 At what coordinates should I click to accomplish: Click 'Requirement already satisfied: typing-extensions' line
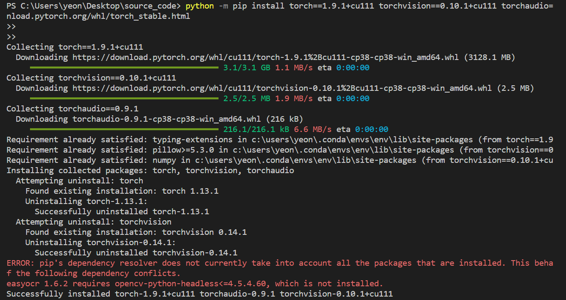pyautogui.click(x=280, y=140)
